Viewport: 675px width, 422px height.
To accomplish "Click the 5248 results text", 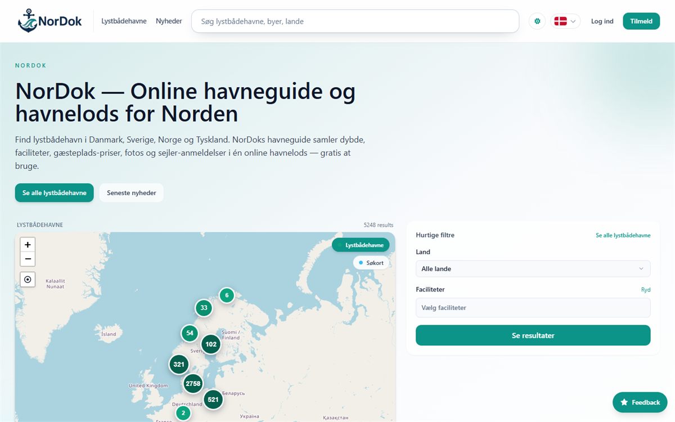I will pos(379,225).
